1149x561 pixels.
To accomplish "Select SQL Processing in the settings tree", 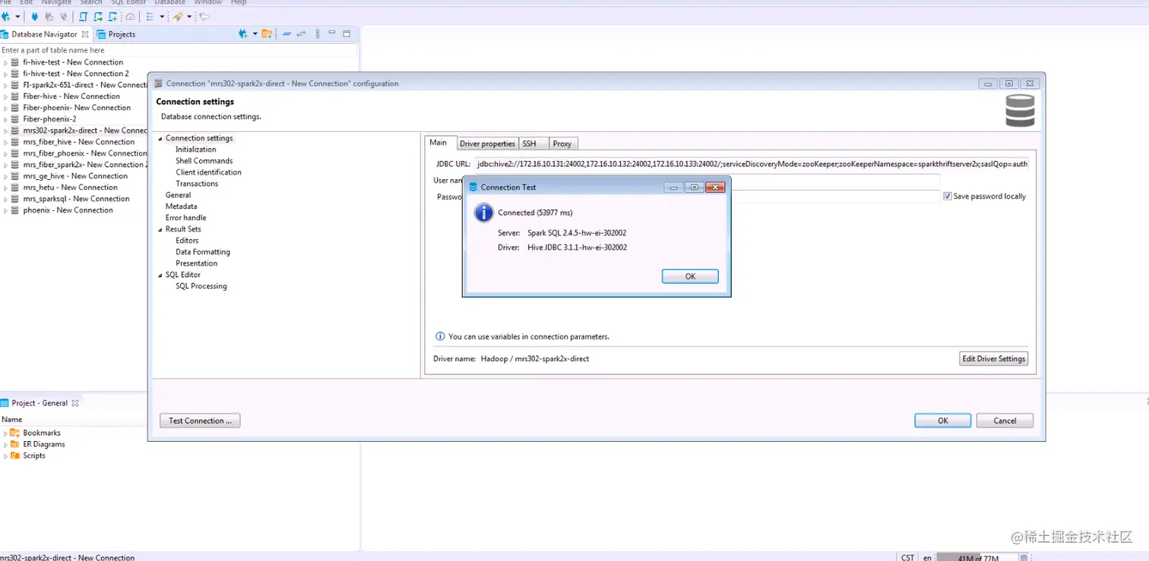I will [201, 286].
